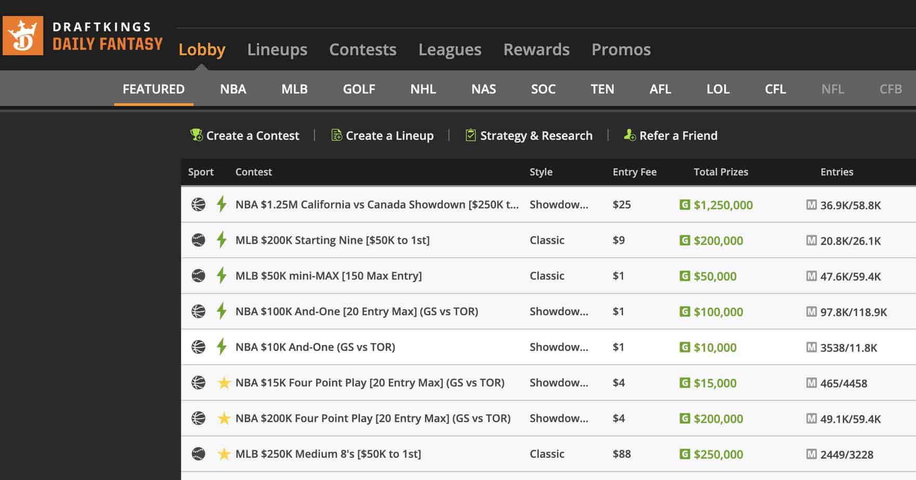Sort by the Style column header

click(x=541, y=172)
